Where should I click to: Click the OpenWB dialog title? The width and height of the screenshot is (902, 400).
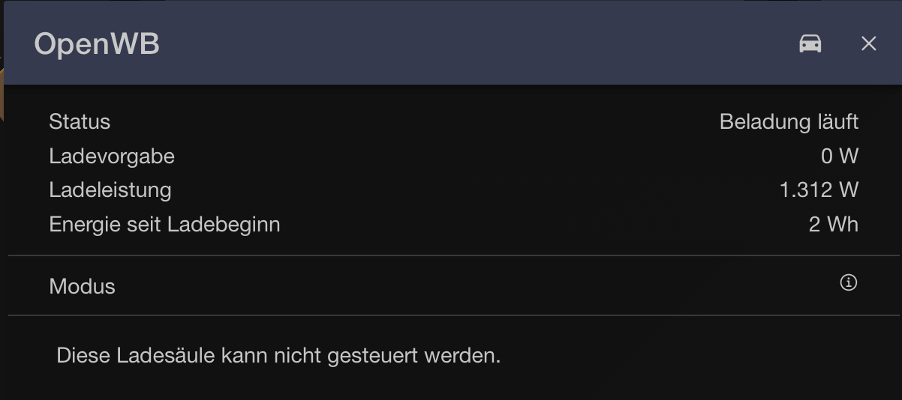[x=97, y=44]
